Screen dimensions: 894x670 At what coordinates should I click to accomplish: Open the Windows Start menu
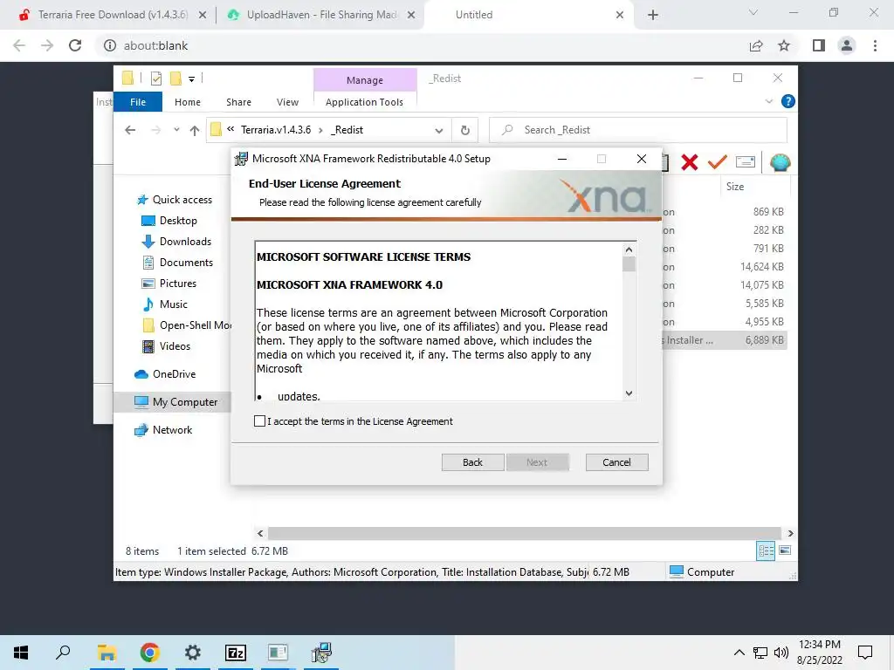tap(21, 653)
